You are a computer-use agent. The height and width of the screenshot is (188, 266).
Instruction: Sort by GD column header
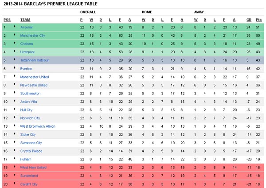(x=249, y=20)
